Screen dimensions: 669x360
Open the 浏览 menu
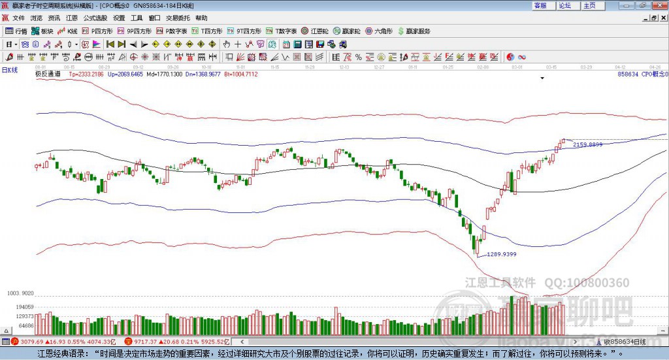point(37,18)
